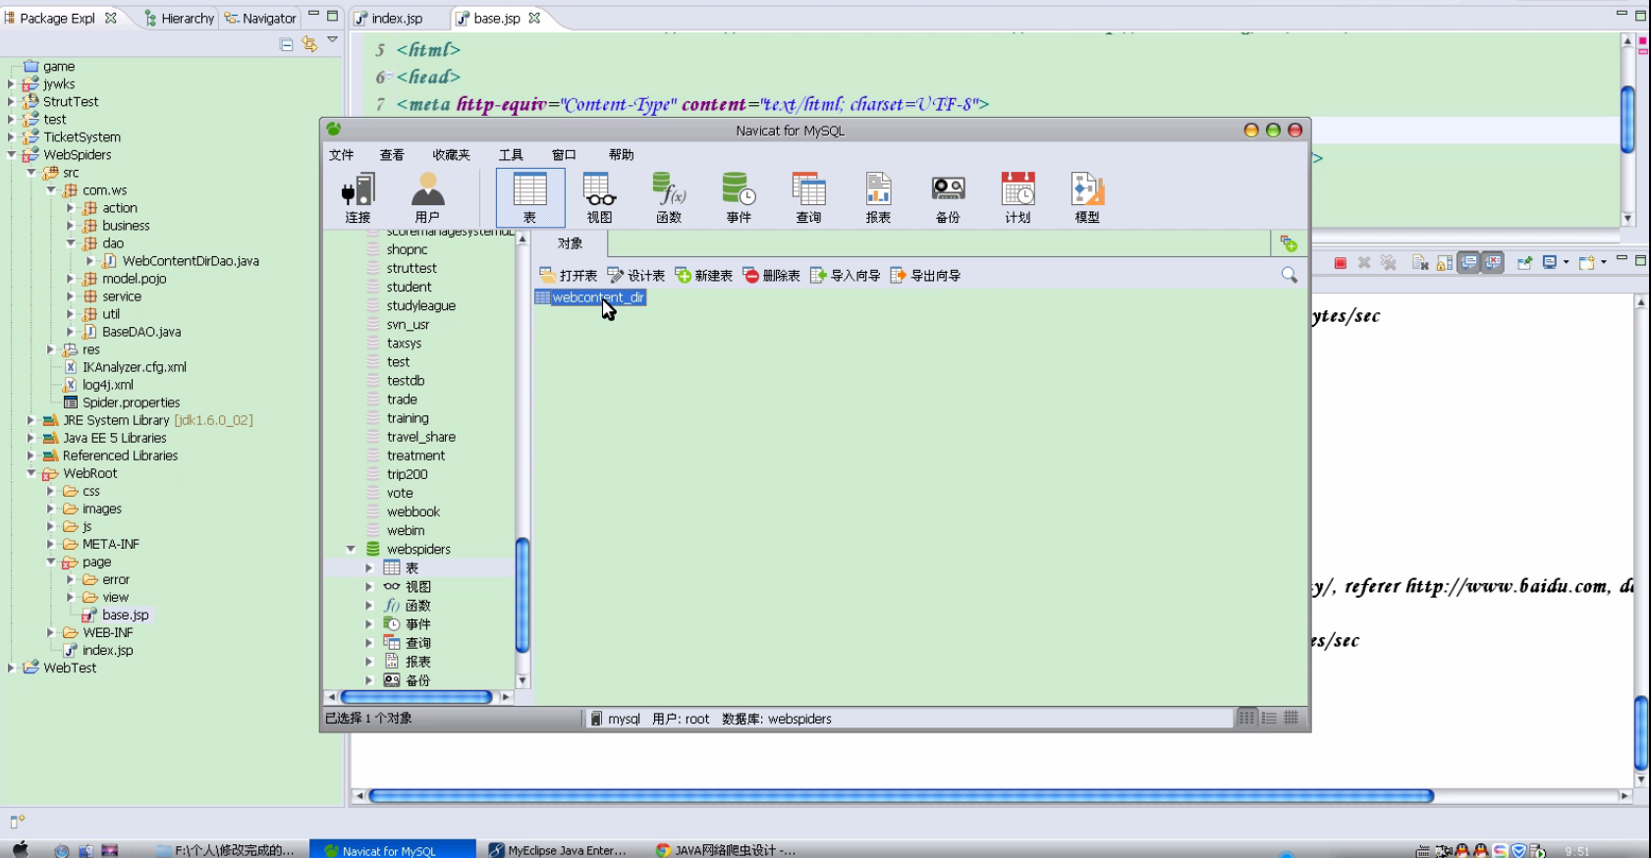
Task: Expand the 视图 node under webspiders
Action: (369, 587)
